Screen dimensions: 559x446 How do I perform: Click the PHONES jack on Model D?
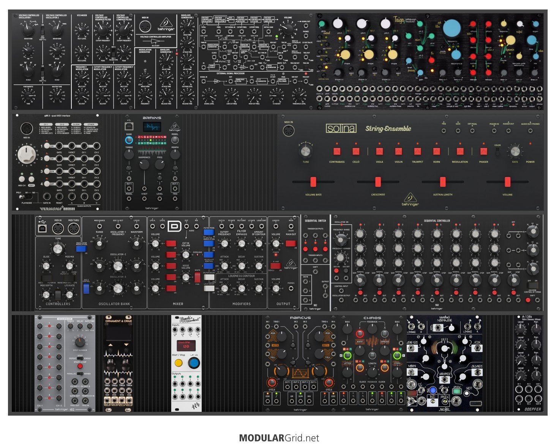291,288
